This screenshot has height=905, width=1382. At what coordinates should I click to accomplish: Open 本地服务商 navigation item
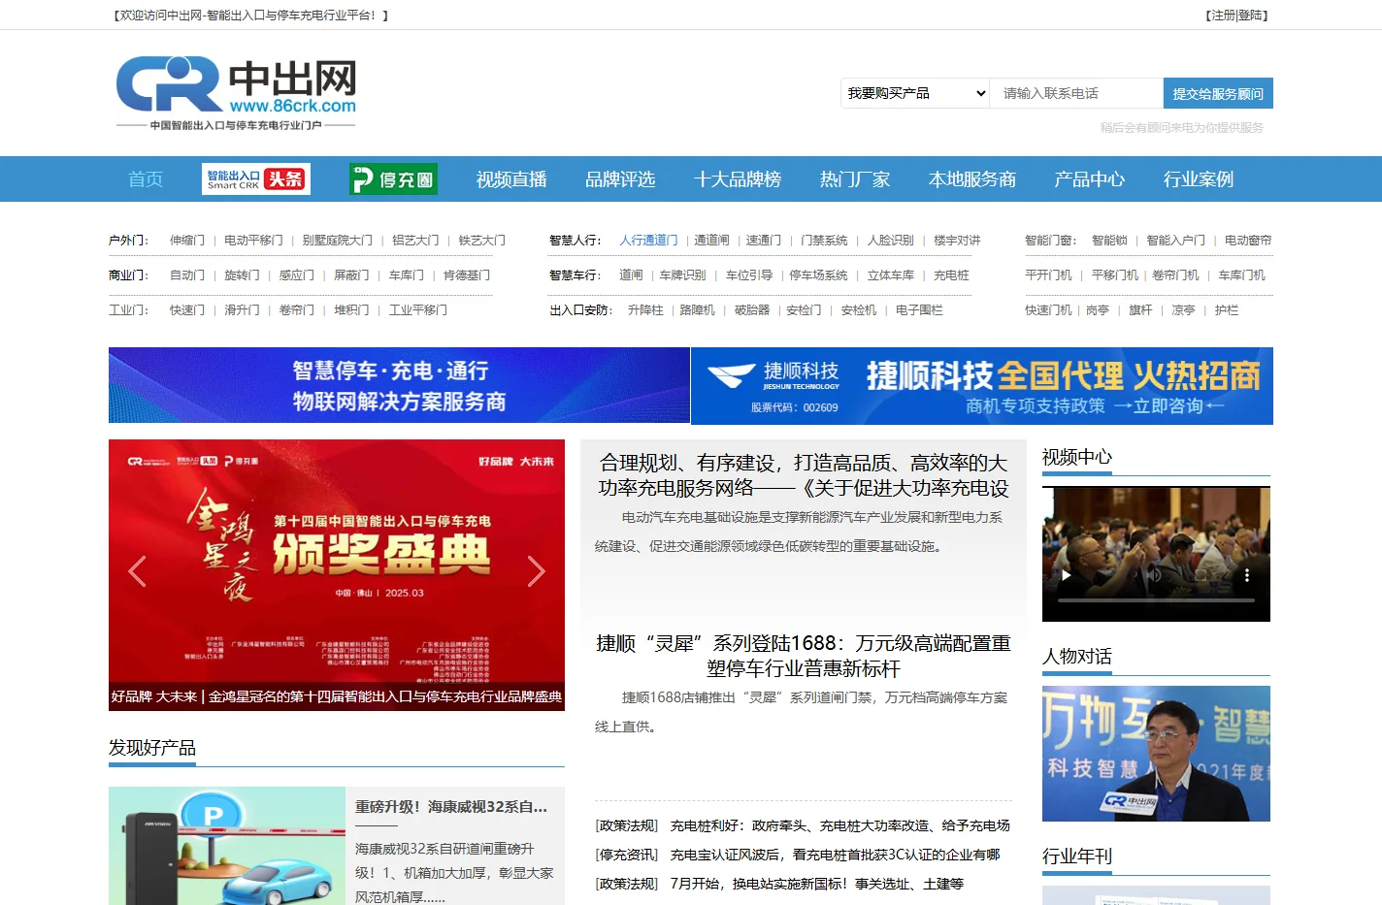click(972, 179)
